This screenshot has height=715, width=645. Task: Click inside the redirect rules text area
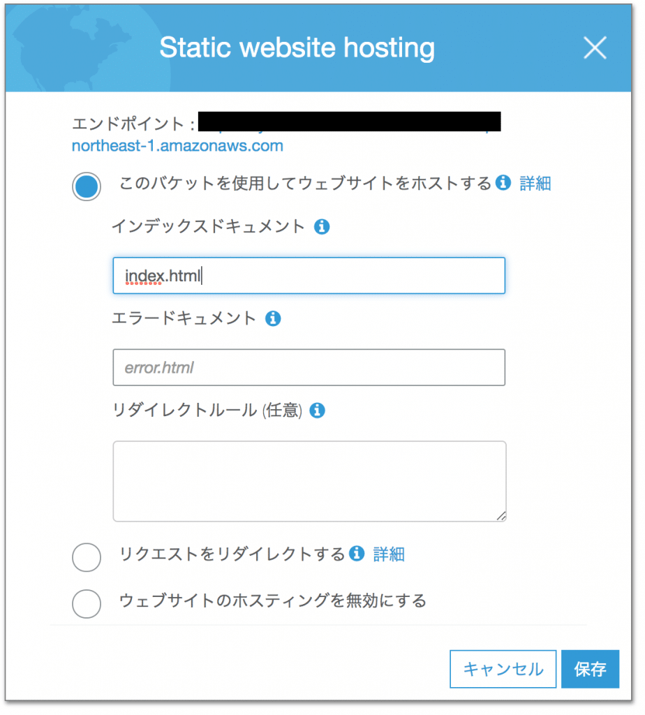coord(309,481)
